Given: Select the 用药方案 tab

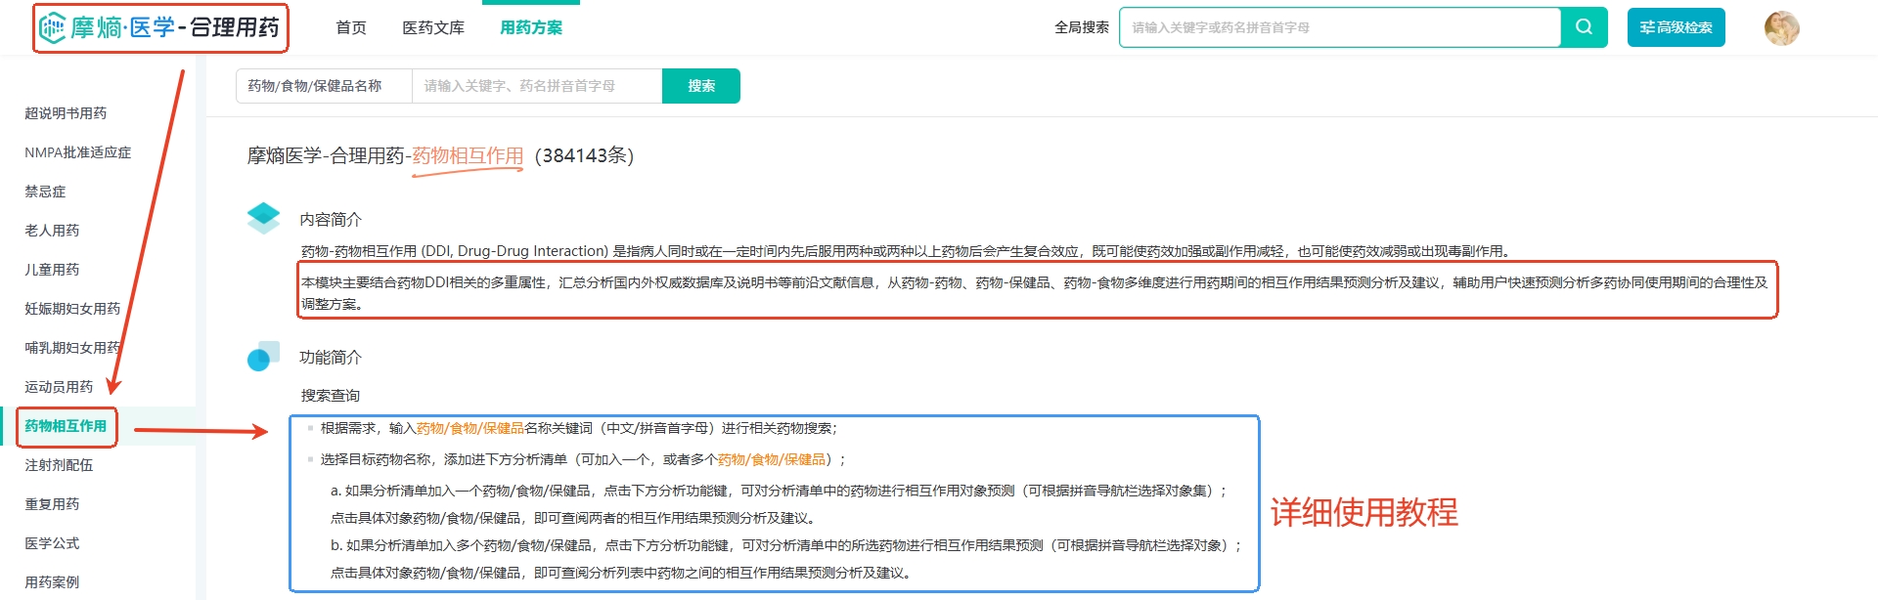Looking at the screenshot, I should coord(531,27).
